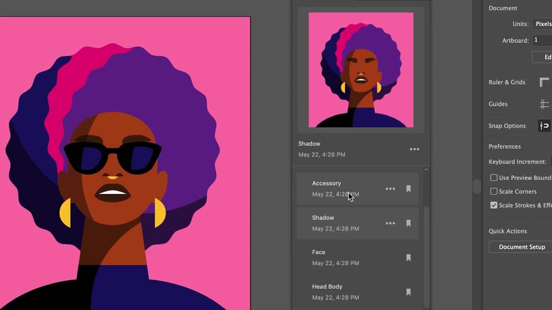The image size is (552, 310).
Task: Open more options for the Accessory version
Action: pos(390,189)
